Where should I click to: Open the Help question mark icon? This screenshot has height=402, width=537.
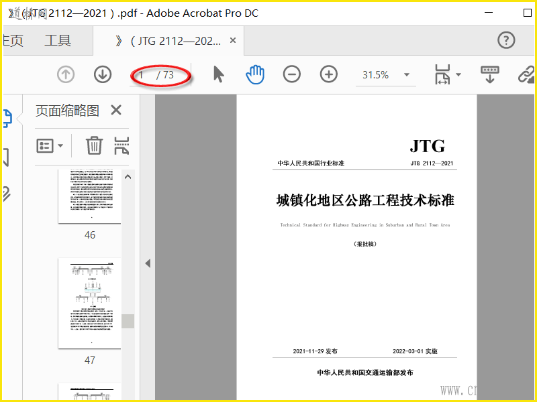click(x=506, y=40)
